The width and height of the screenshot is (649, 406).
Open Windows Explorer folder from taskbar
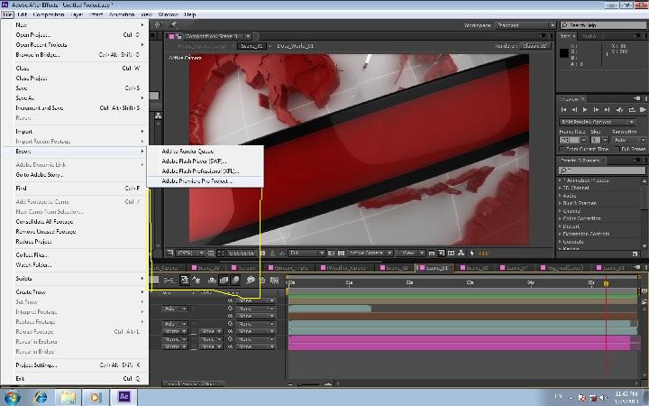68,397
